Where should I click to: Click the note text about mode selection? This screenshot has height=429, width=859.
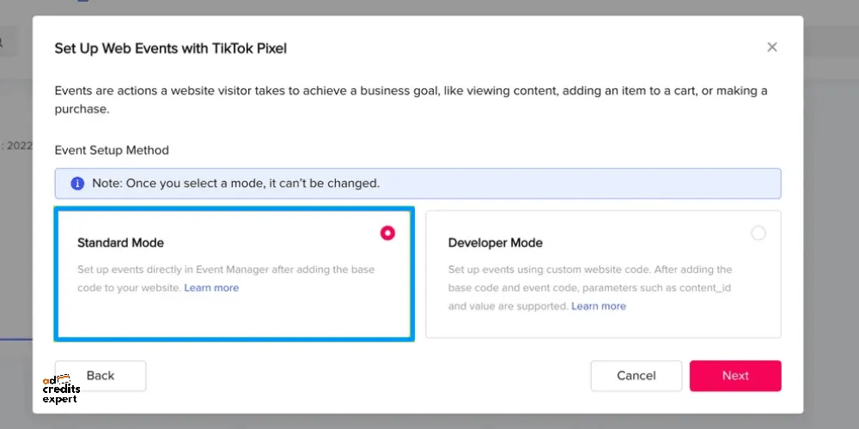tap(235, 184)
